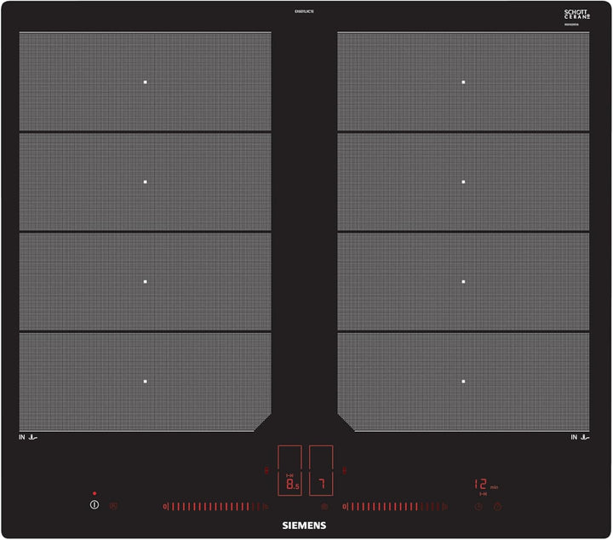Tap the top-right cooking zone
Viewport: 613px width, 540px height.
coord(463,82)
